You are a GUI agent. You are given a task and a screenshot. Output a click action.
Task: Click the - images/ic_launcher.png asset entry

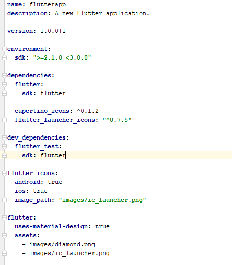point(66,253)
